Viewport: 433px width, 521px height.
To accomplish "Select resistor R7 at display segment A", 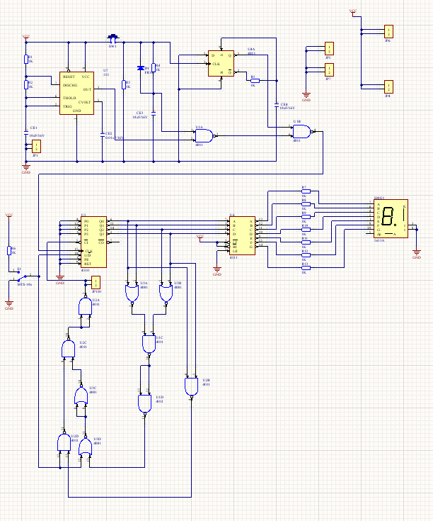I will 306,191.
